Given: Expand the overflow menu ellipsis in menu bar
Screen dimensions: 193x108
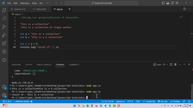Looking at the screenshot, I should (x=47, y=3).
